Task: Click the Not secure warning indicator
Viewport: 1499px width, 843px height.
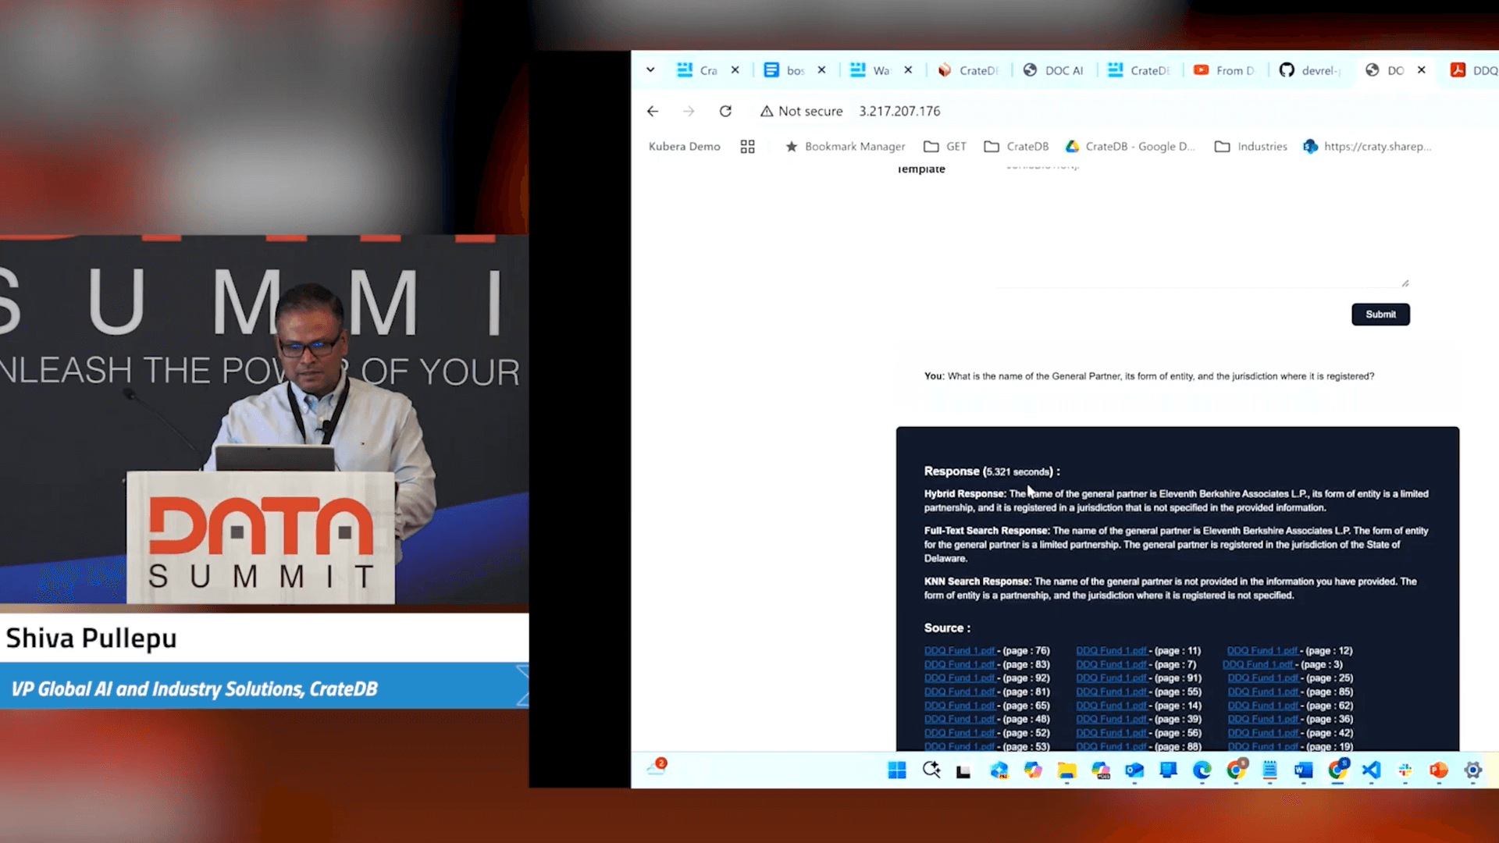Action: (802, 112)
